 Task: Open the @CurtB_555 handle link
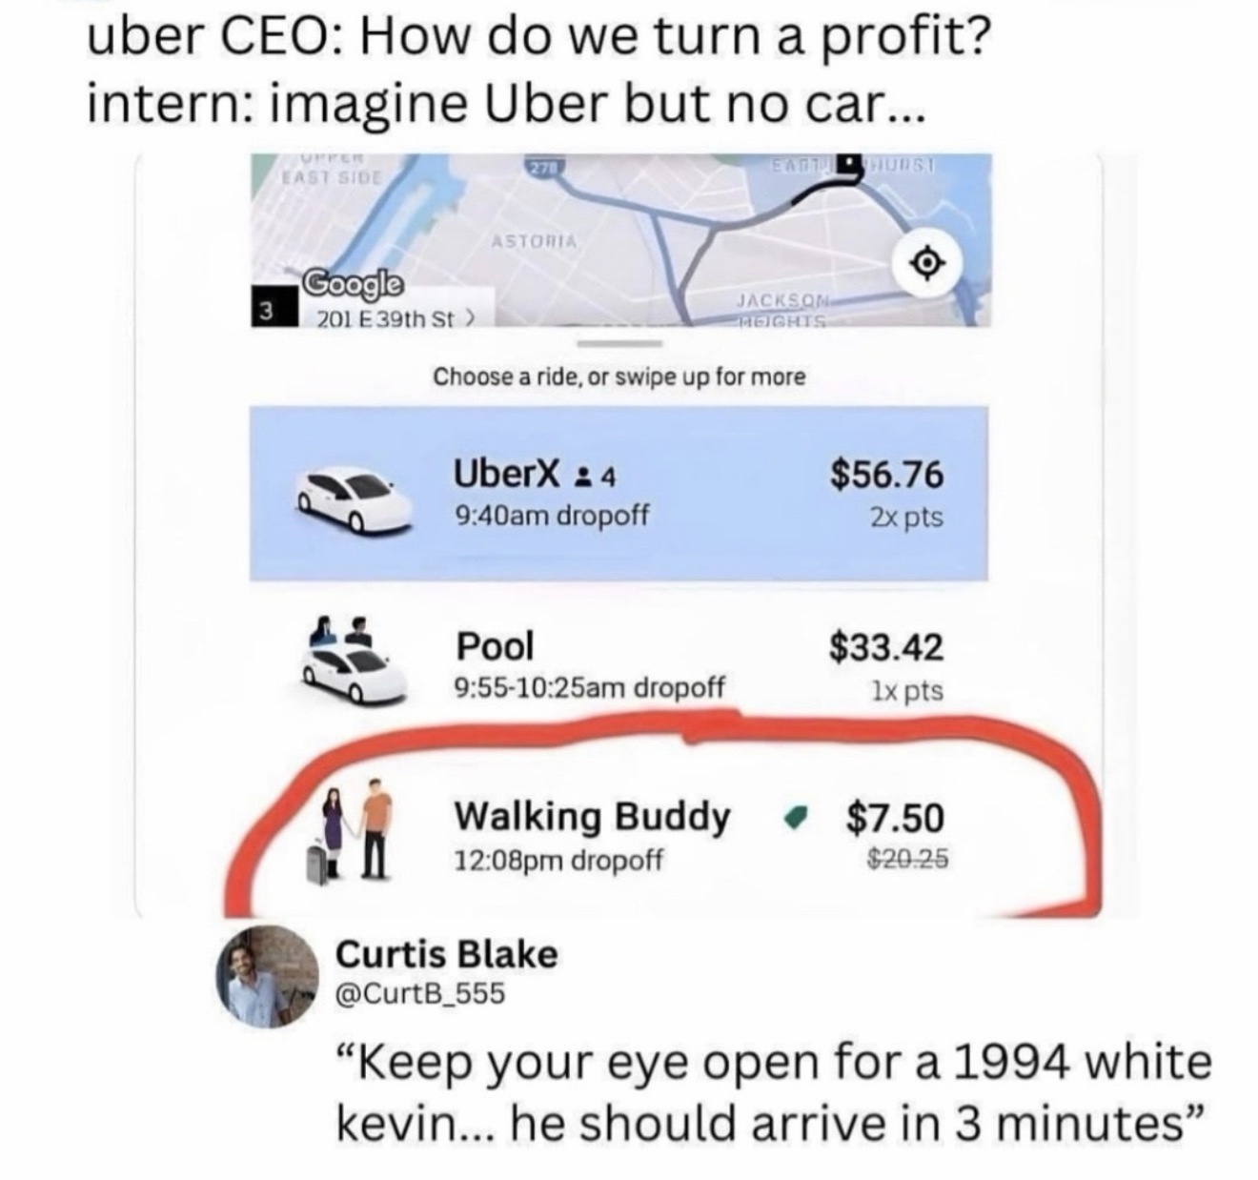click(x=421, y=994)
